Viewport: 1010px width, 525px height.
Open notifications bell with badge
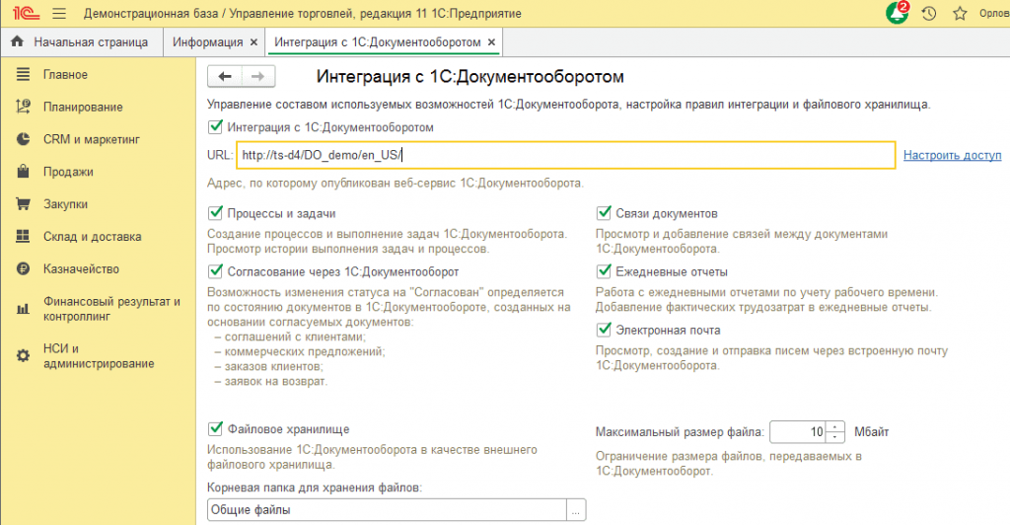[x=897, y=13]
